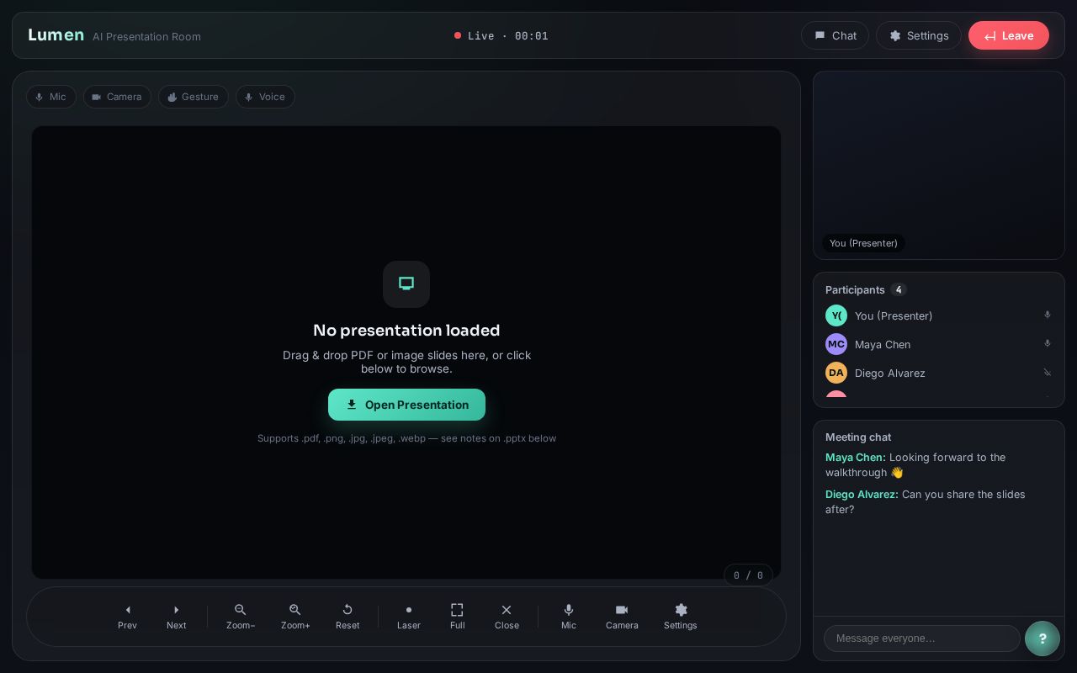The height and width of the screenshot is (673, 1077).
Task: Open Settings from the bottom toolbar
Action: point(681,617)
